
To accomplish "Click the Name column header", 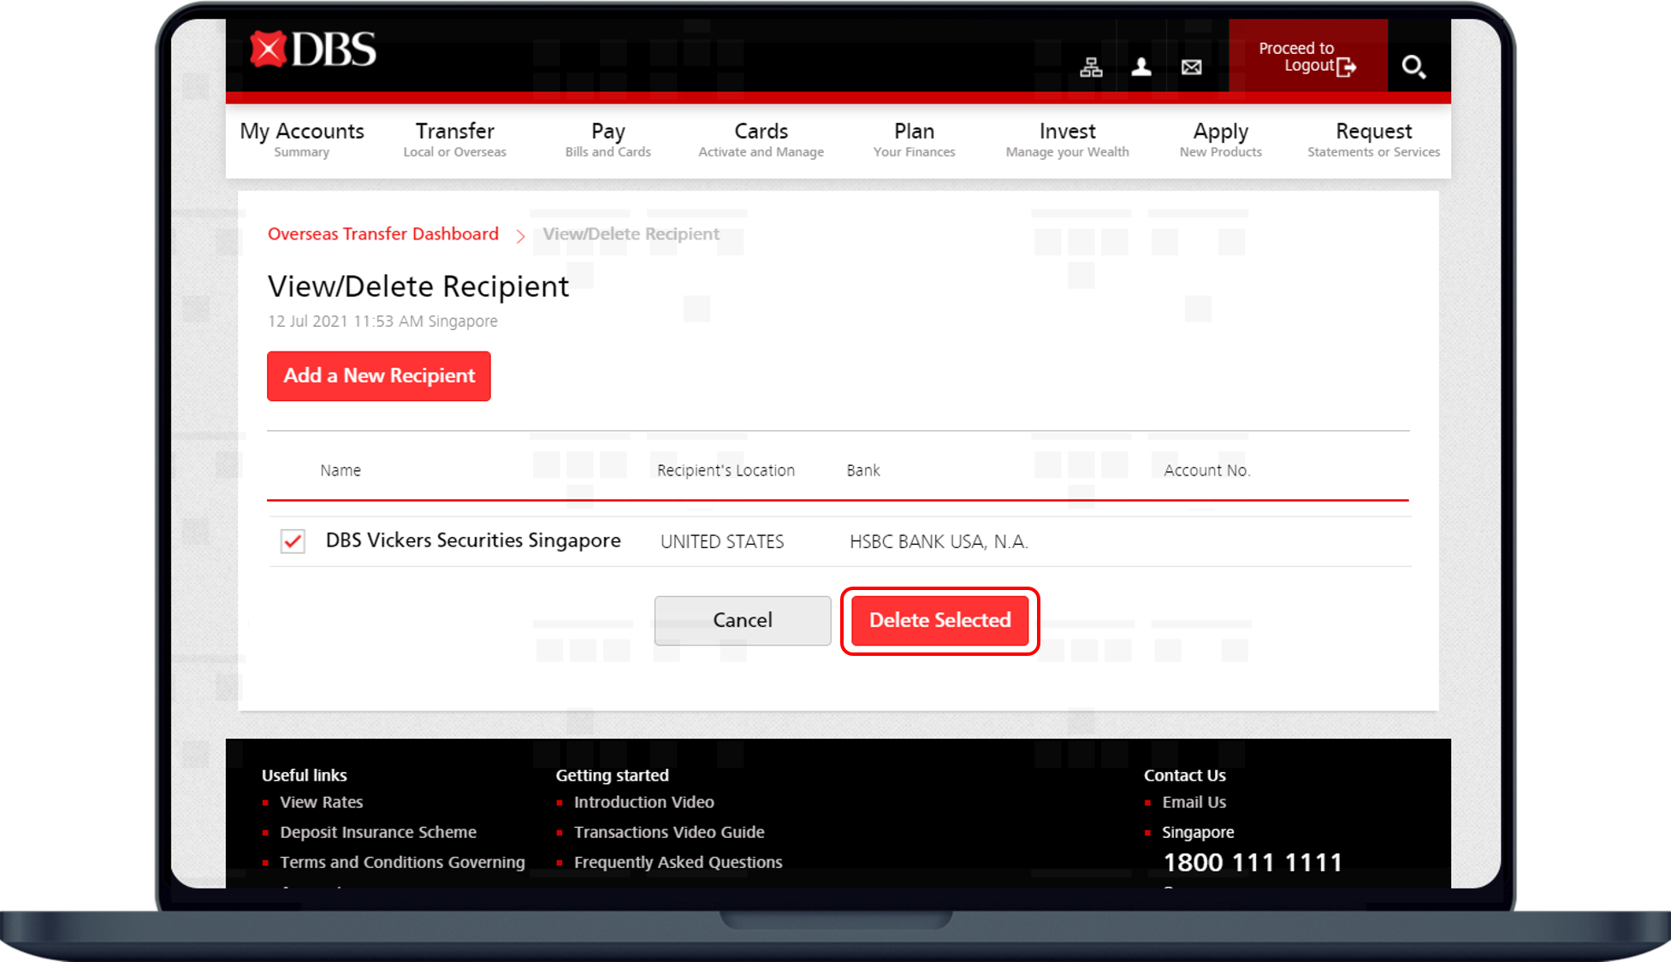I will (341, 470).
